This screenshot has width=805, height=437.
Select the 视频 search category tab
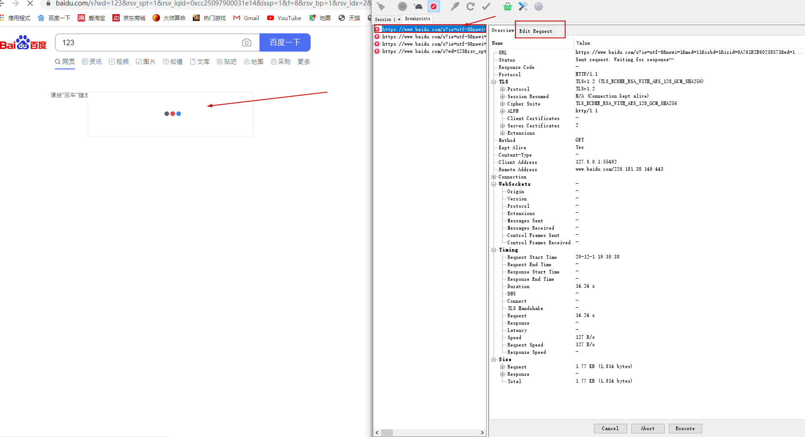[119, 62]
